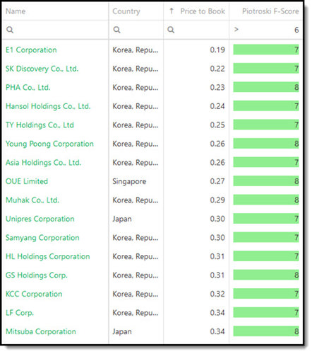Open Hansol Holdings Co., Ltd. link
This screenshot has width=312, height=354.
click(48, 106)
